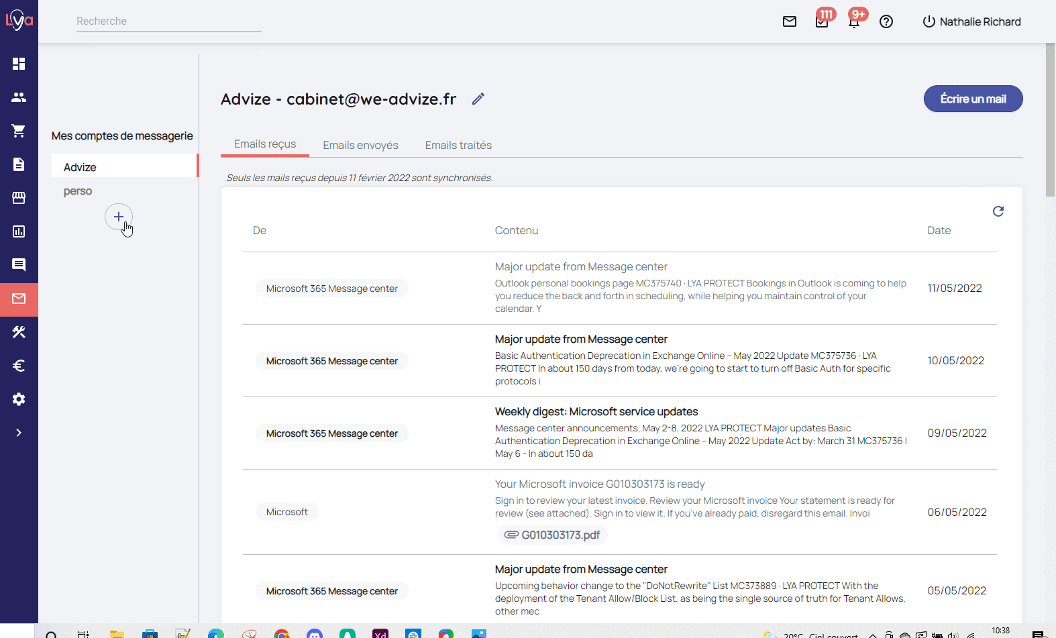Click the date 09/05/2022
This screenshot has height=638, width=1056.
point(957,433)
